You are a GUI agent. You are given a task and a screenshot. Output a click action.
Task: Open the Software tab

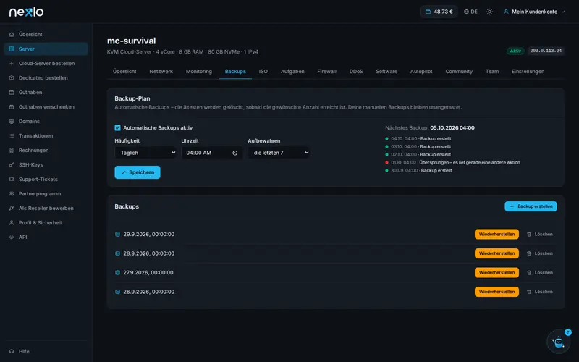click(386, 71)
